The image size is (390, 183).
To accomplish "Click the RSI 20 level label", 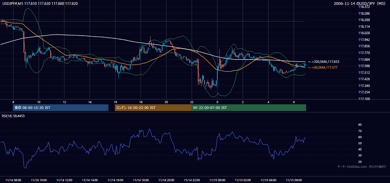I will coord(360,162).
